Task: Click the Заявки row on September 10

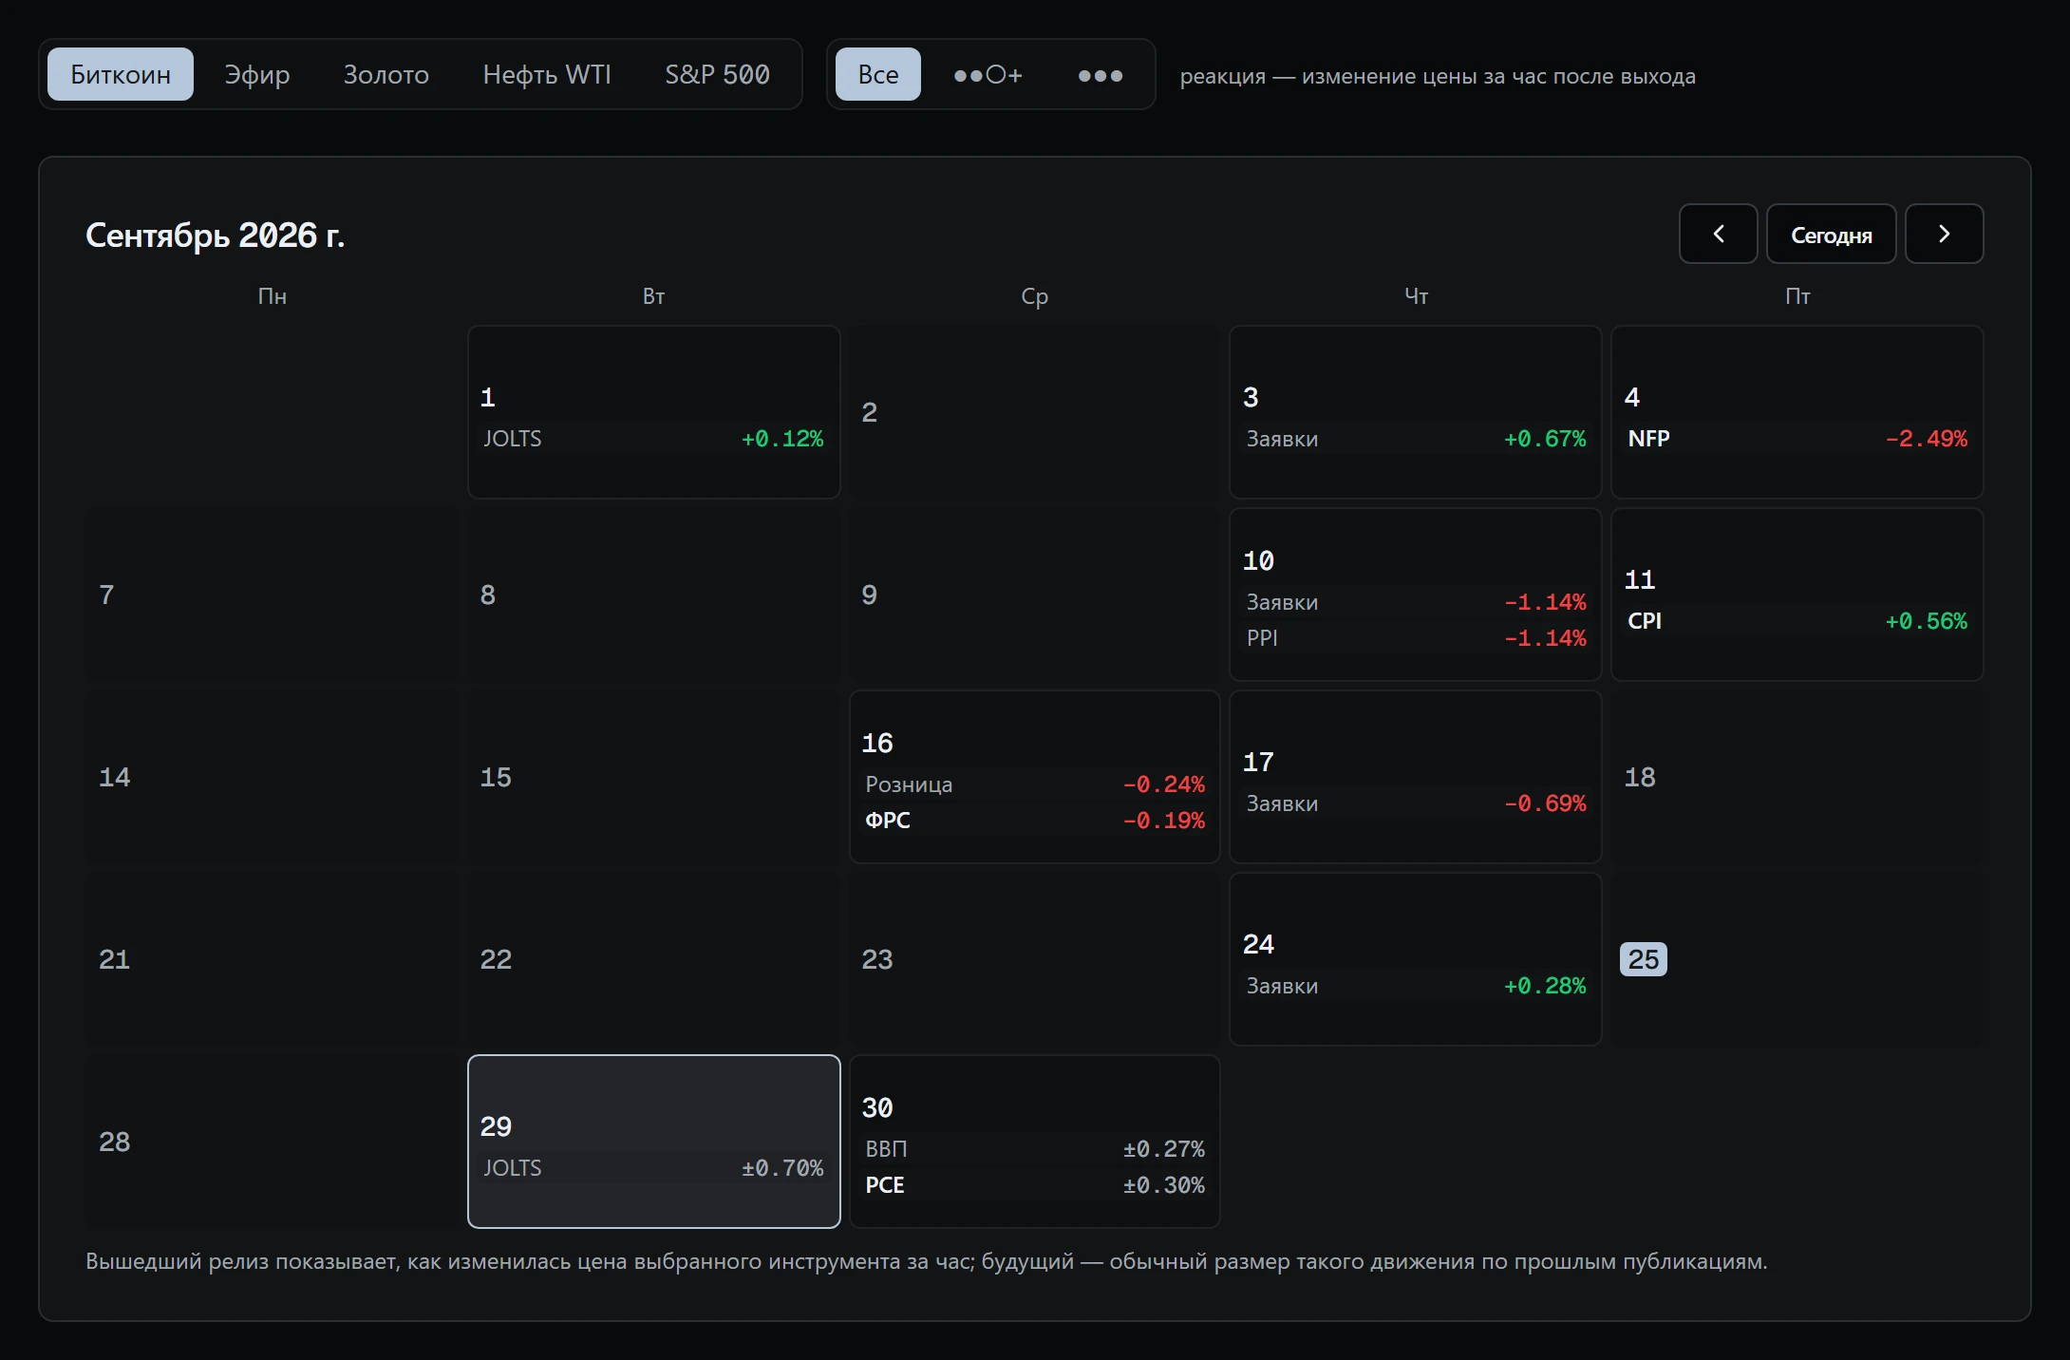Action: (1416, 602)
